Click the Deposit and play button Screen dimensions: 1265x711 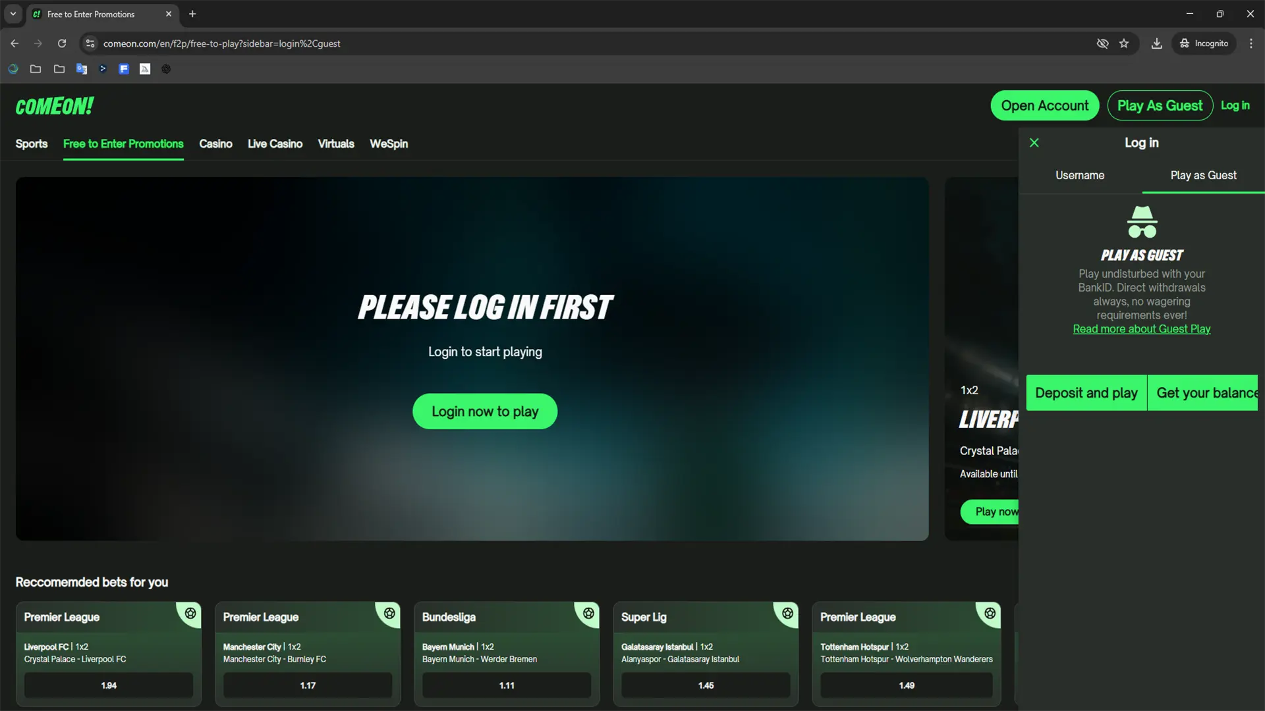1086,393
